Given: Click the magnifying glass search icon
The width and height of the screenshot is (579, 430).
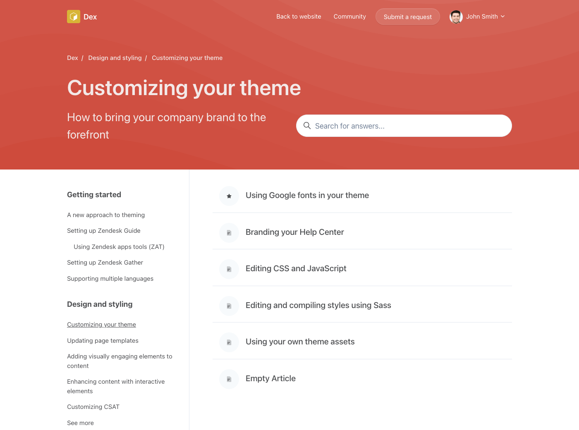Looking at the screenshot, I should click(307, 126).
